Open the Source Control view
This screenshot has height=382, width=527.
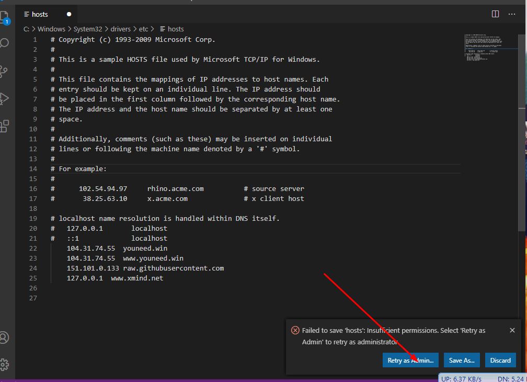[x=4, y=71]
